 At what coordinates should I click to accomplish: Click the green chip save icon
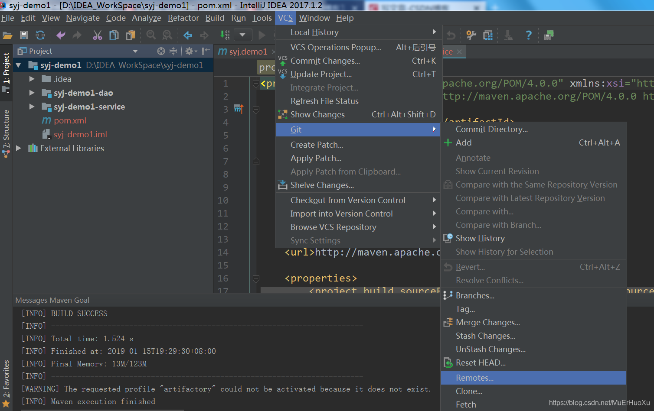pos(549,35)
